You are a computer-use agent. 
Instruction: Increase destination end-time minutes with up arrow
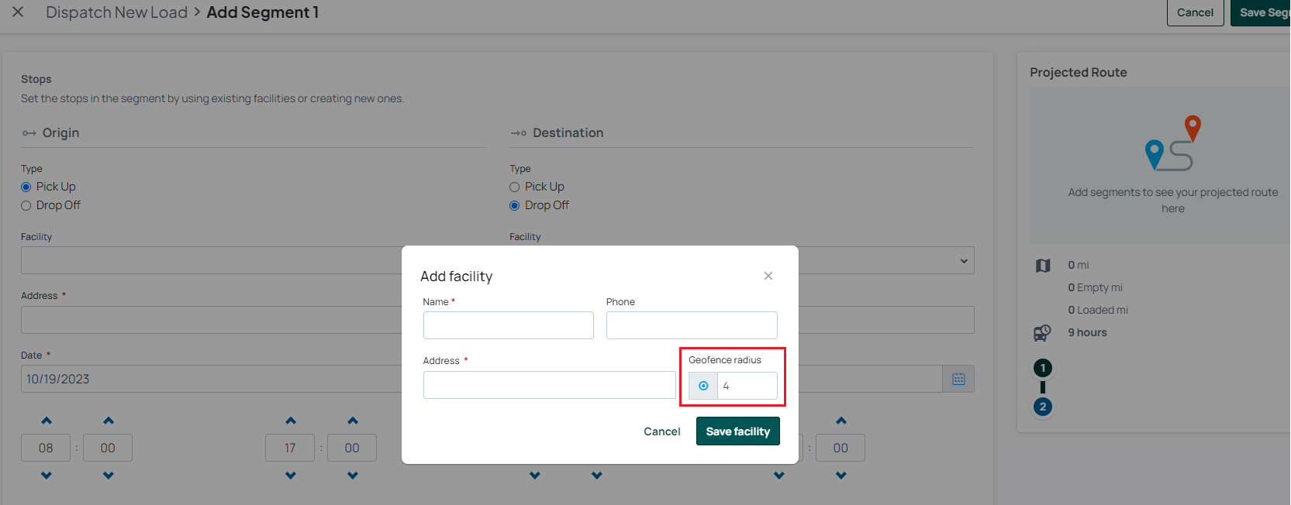[x=841, y=421]
